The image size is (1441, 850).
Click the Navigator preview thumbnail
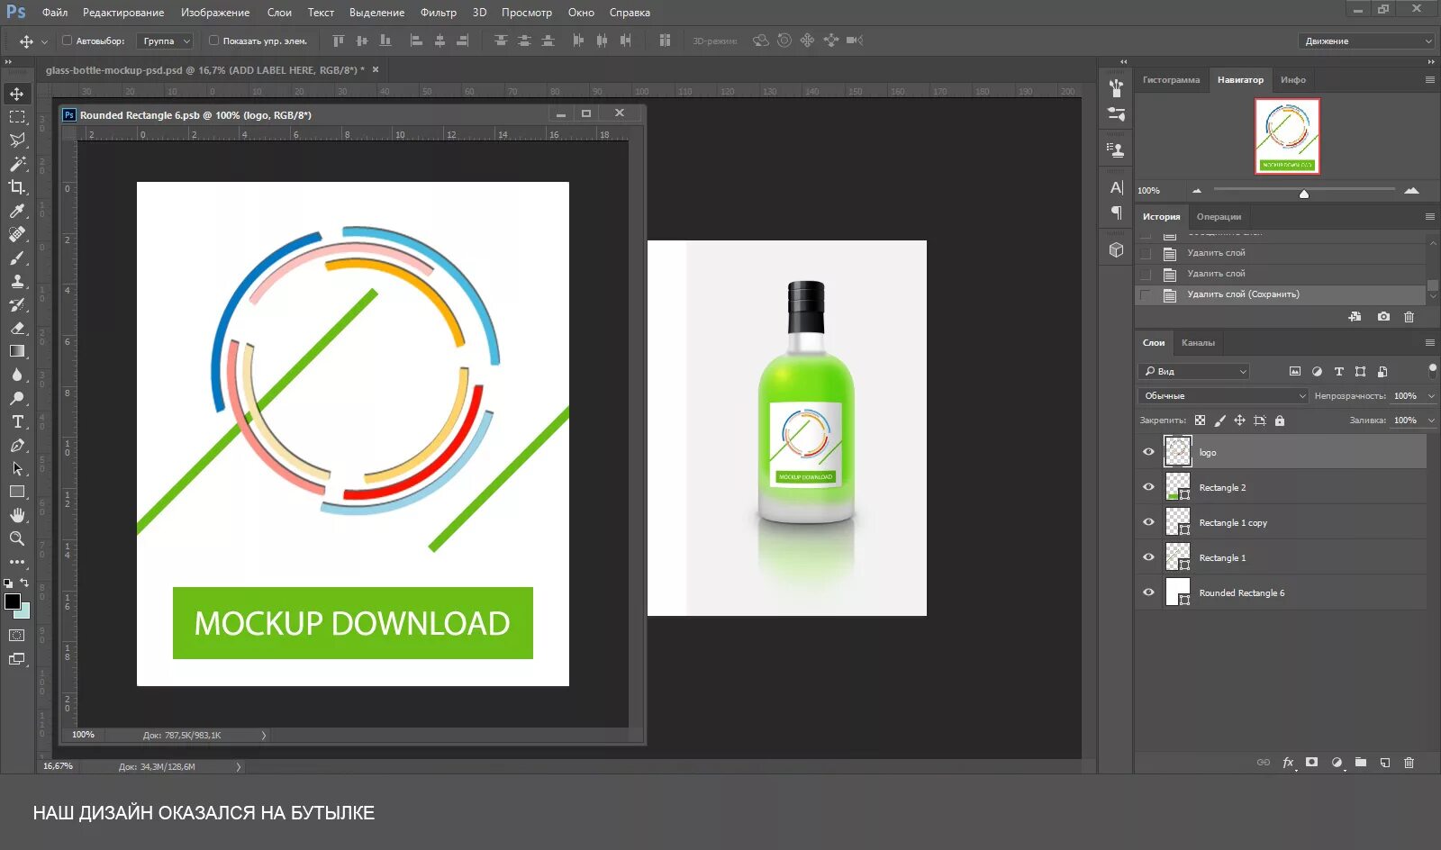click(1287, 136)
